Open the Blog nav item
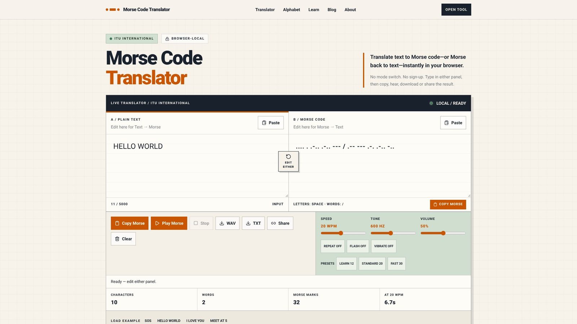577x324 pixels. coord(332,10)
